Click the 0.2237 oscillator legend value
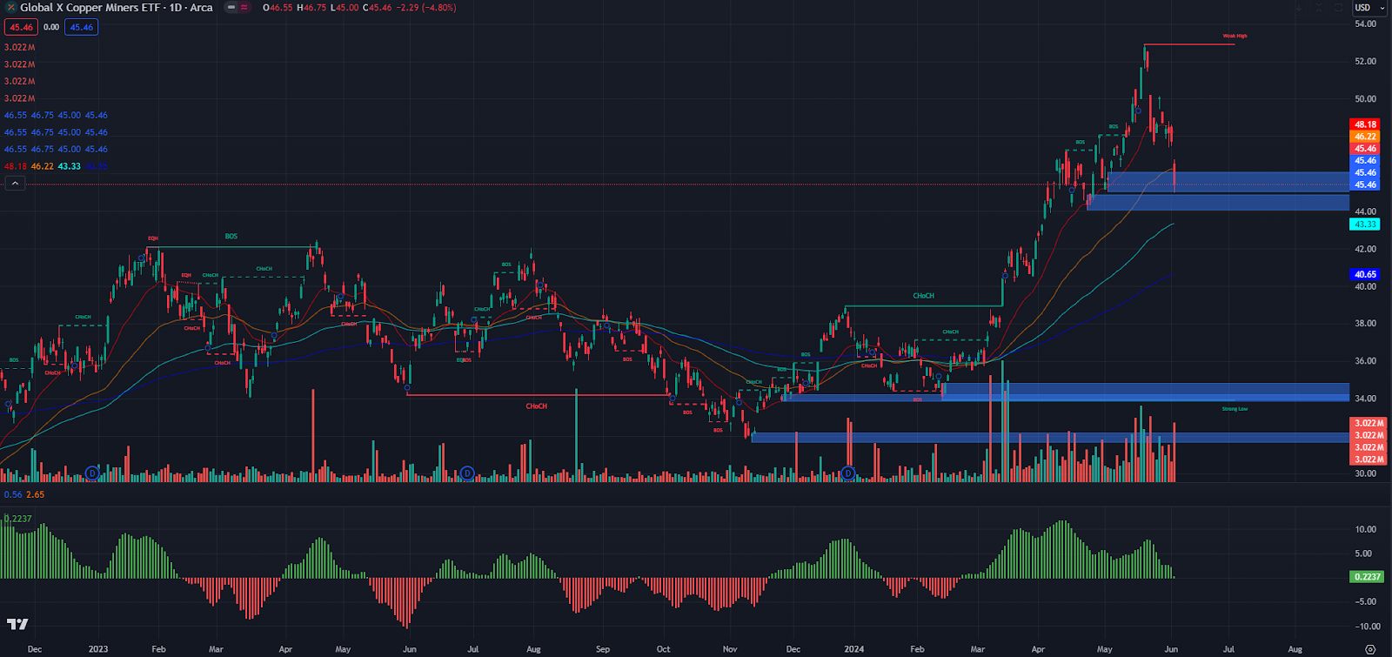This screenshot has height=657, width=1392. [18, 519]
